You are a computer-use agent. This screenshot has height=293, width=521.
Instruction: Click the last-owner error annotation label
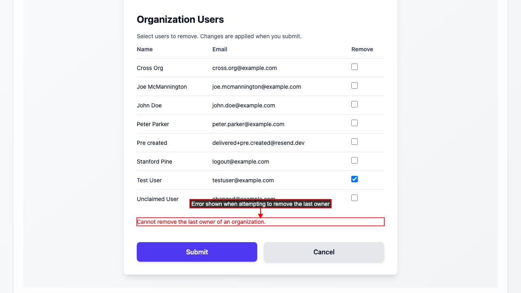click(260, 204)
